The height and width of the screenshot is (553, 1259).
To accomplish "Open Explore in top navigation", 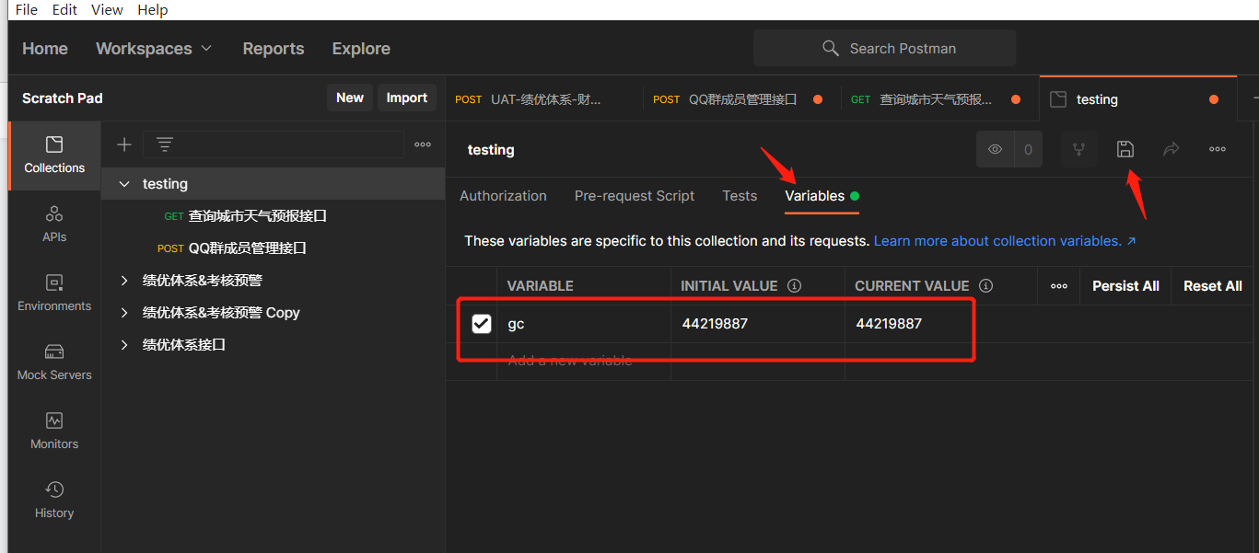I will 361,49.
